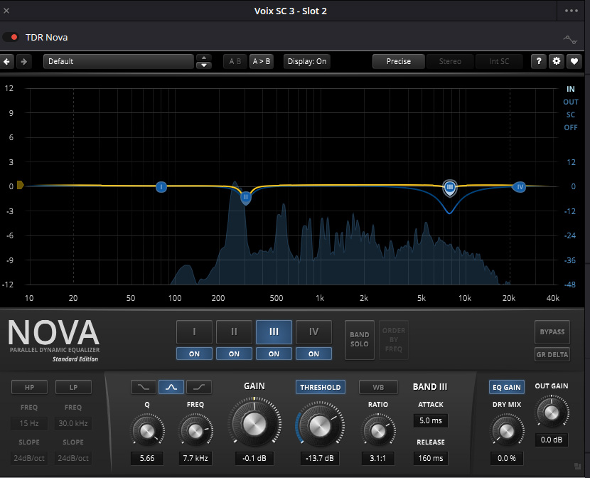
Task: Open TDR Nova settings gear
Action: click(557, 61)
